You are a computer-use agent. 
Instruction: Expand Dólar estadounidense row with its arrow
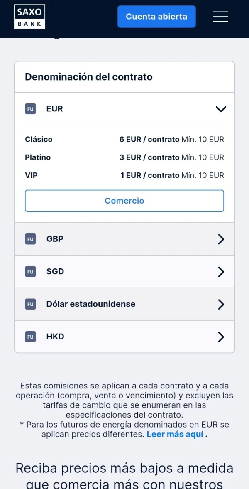tap(221, 304)
